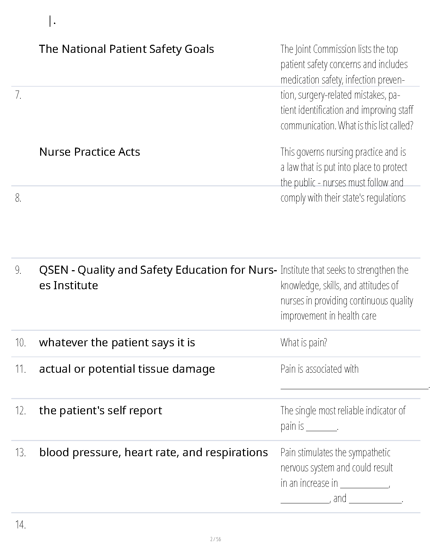431x558 pixels.
Task: Click row number 8
Action: (x=18, y=198)
